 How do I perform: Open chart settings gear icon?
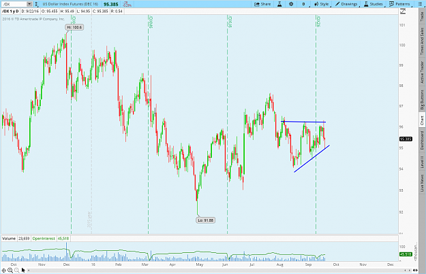(291, 4)
